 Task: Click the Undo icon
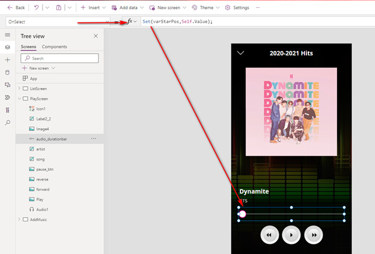[36, 8]
